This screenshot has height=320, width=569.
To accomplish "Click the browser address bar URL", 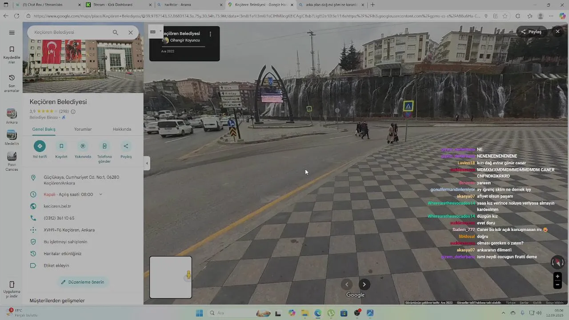I will (256, 16).
